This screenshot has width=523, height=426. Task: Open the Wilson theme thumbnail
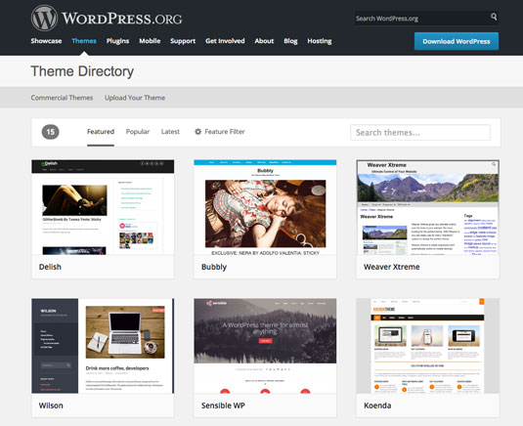click(103, 346)
